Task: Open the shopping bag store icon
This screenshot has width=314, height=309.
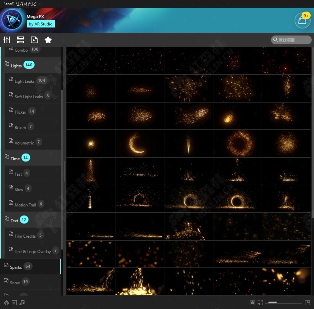Action: pos(302,20)
